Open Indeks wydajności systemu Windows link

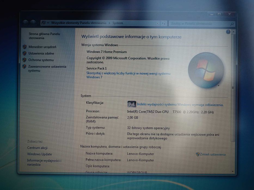(x=180, y=104)
